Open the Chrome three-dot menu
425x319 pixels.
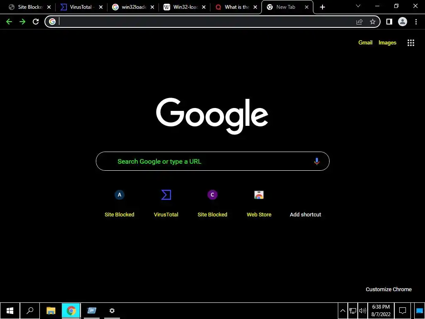pyautogui.click(x=416, y=22)
